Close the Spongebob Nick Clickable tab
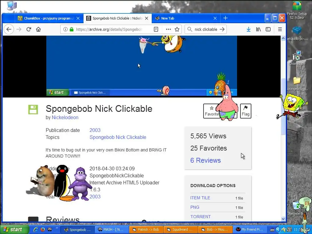This screenshot has height=234, width=312. (x=147, y=18)
